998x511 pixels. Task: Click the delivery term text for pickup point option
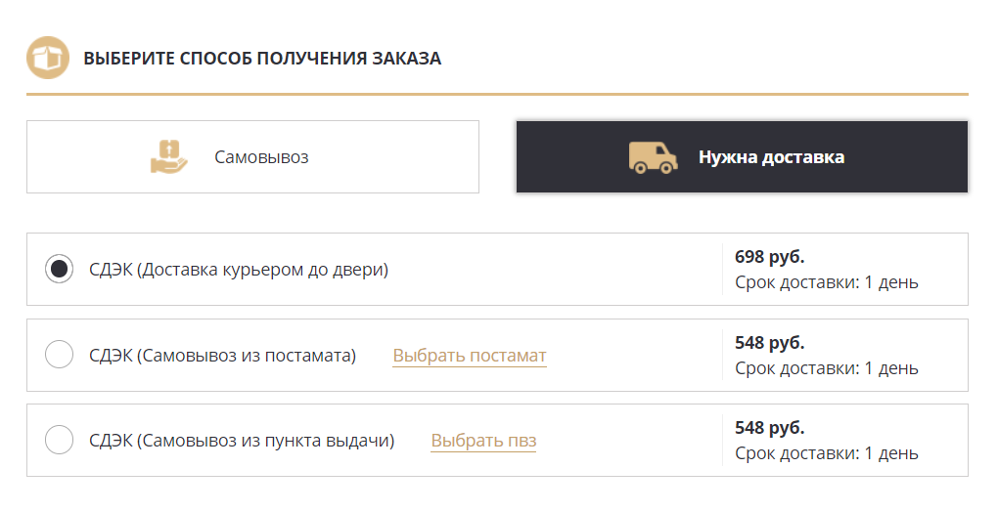827,453
